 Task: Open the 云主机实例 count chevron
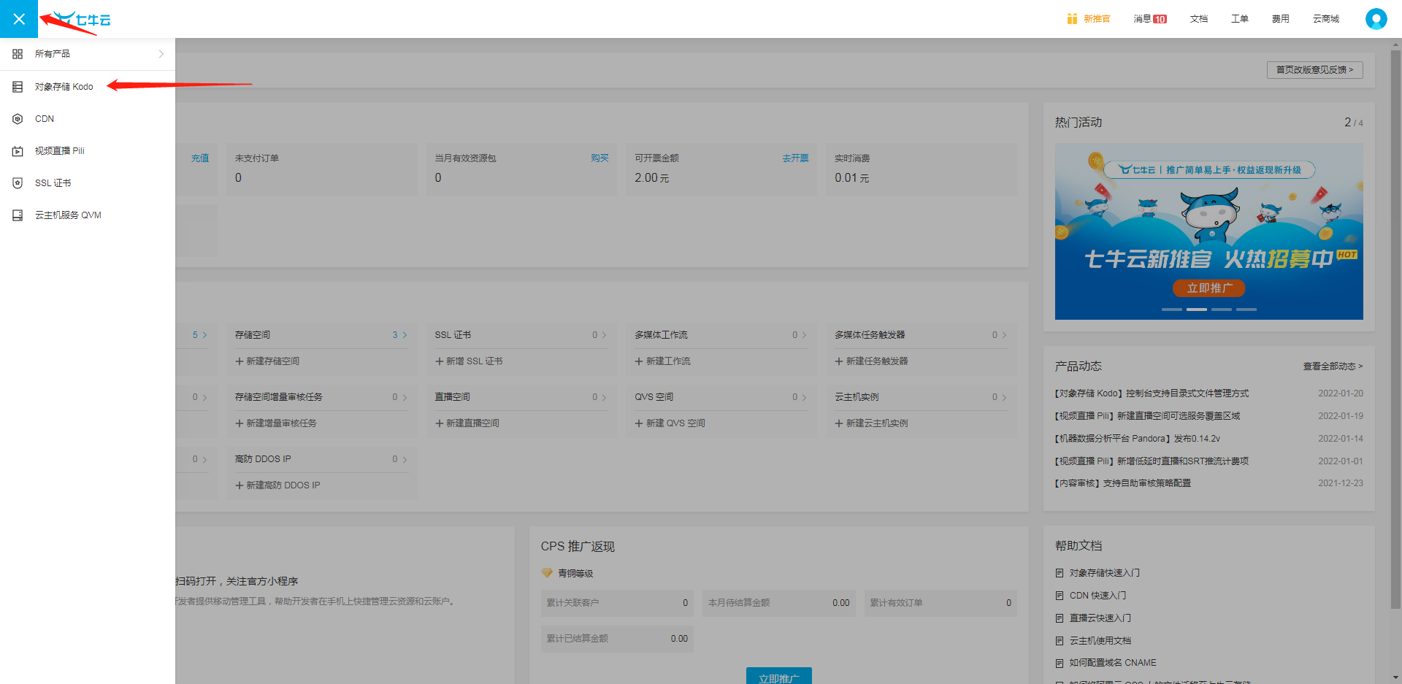point(1004,397)
